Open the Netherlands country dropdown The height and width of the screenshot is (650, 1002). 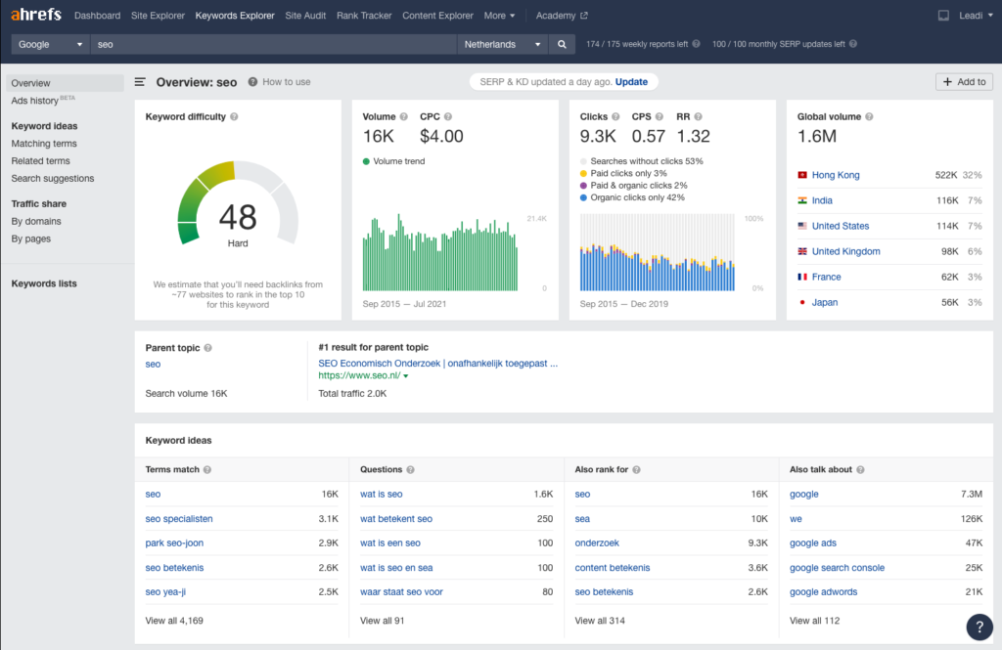pyautogui.click(x=503, y=44)
